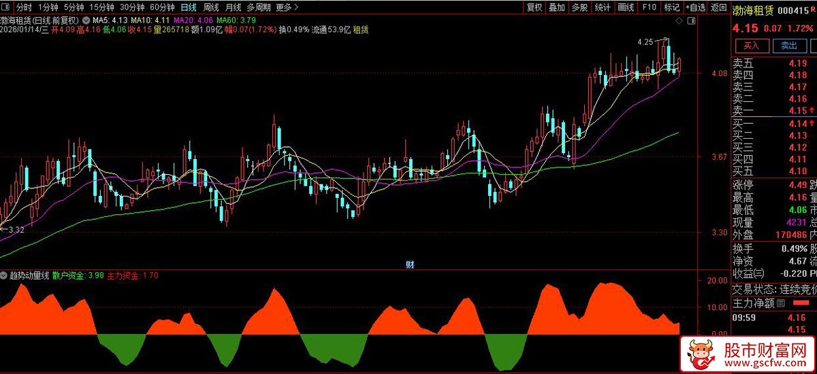Select the 分时 intraday view

tap(24, 7)
